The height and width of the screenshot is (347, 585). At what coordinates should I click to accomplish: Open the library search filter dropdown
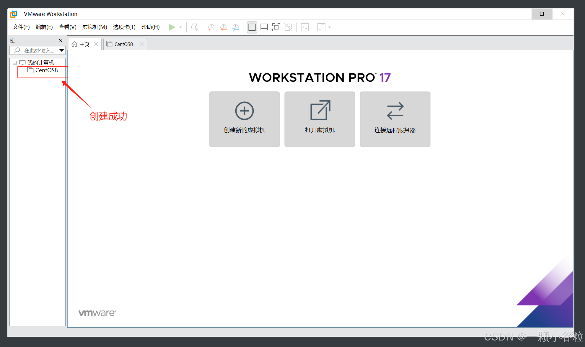pyautogui.click(x=61, y=50)
